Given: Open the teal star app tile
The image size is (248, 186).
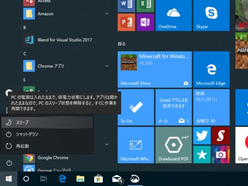Looking at the screenshot, I should (202, 155).
